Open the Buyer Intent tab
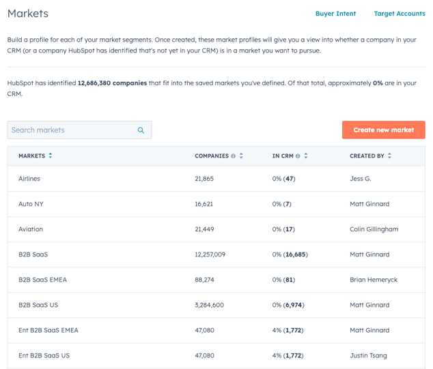 tap(335, 14)
